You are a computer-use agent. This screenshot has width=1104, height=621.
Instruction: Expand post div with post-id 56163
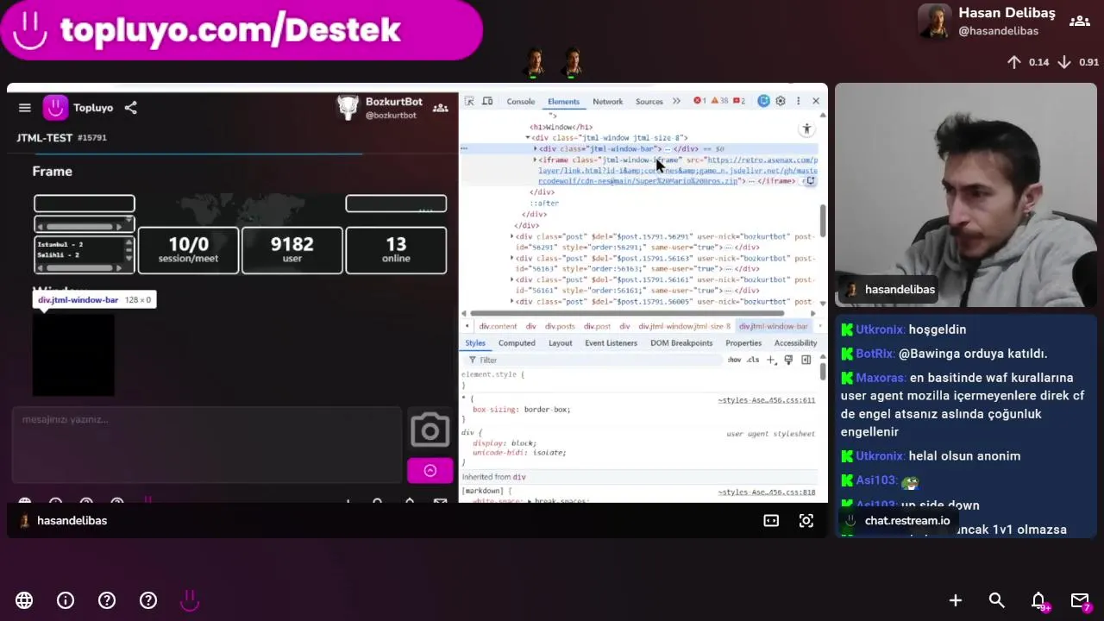[512, 258]
